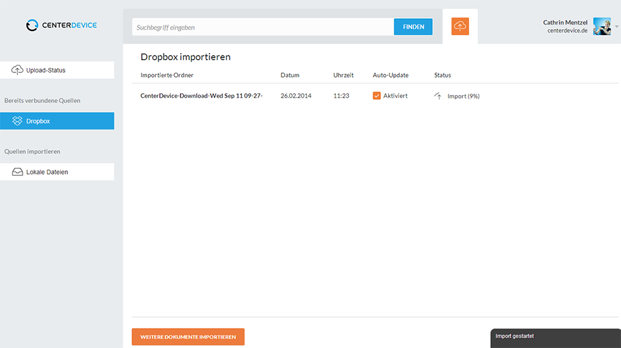Screen dimensions: 621x348
Task: Click the cloud icon beside Upload-Status
Action: coord(17,70)
